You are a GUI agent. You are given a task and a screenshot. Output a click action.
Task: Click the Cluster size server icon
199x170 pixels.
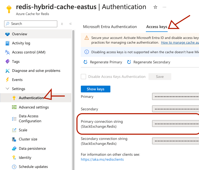click(x=14, y=139)
